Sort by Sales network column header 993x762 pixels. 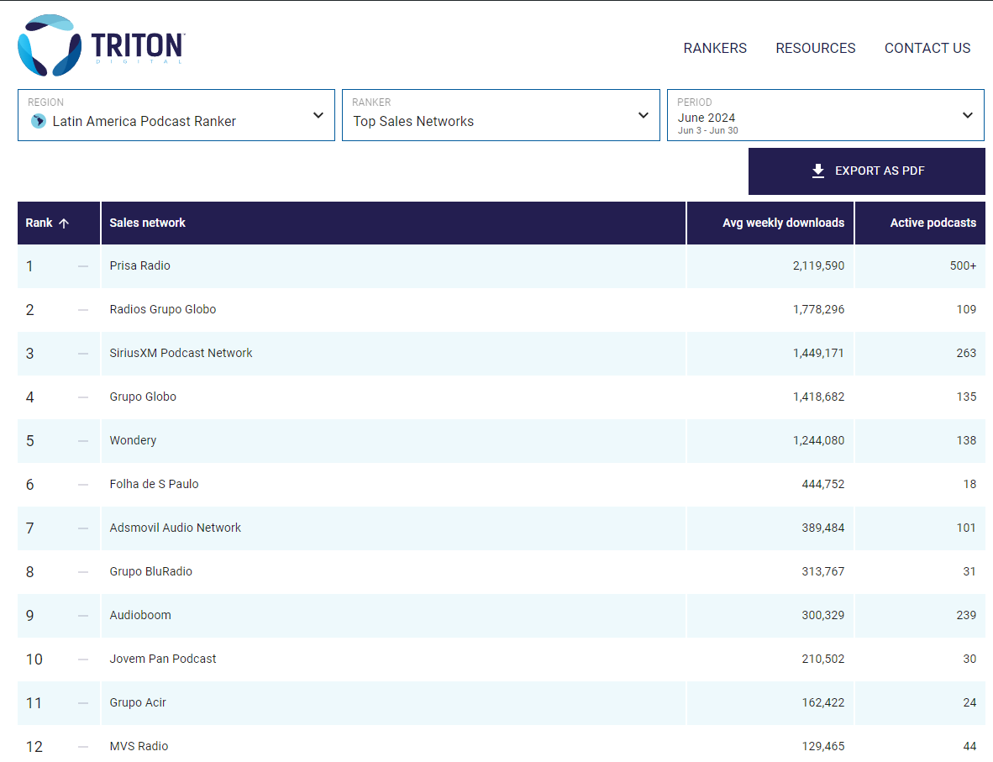click(x=393, y=223)
